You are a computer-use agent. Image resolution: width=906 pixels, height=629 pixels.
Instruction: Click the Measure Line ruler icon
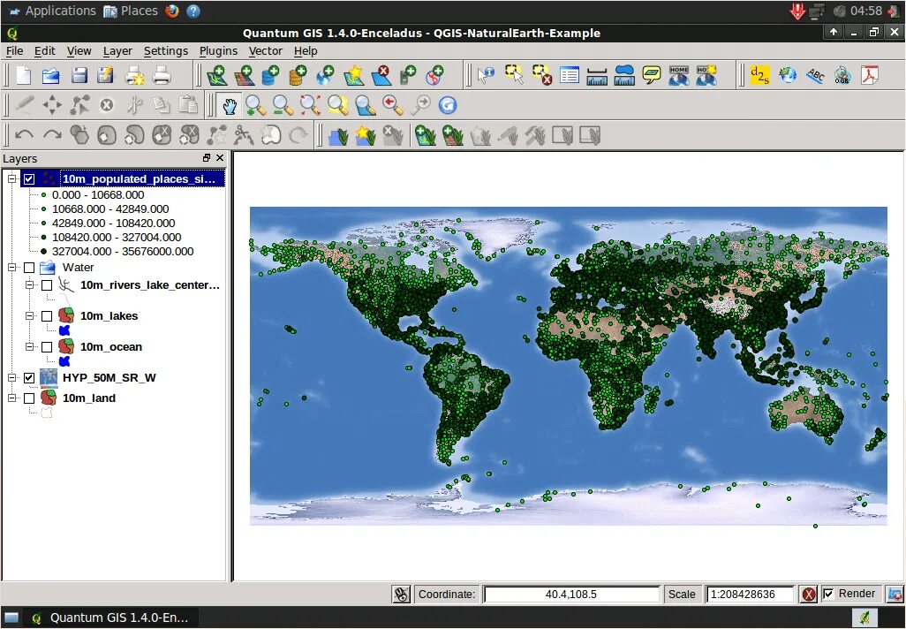point(597,76)
